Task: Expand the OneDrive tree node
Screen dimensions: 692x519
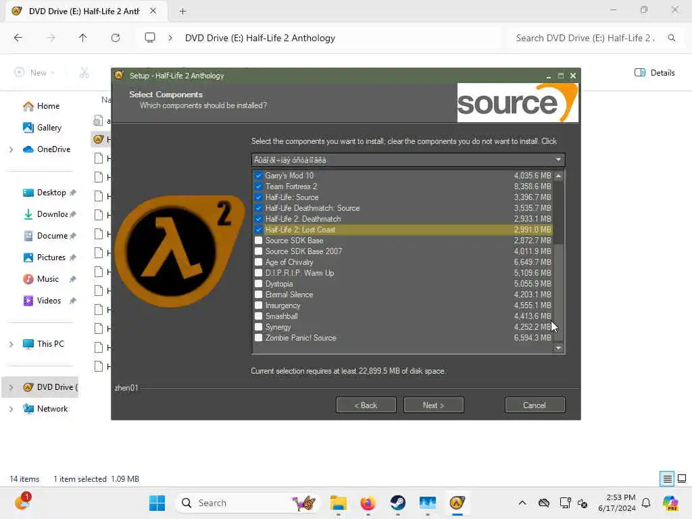Action: point(11,149)
